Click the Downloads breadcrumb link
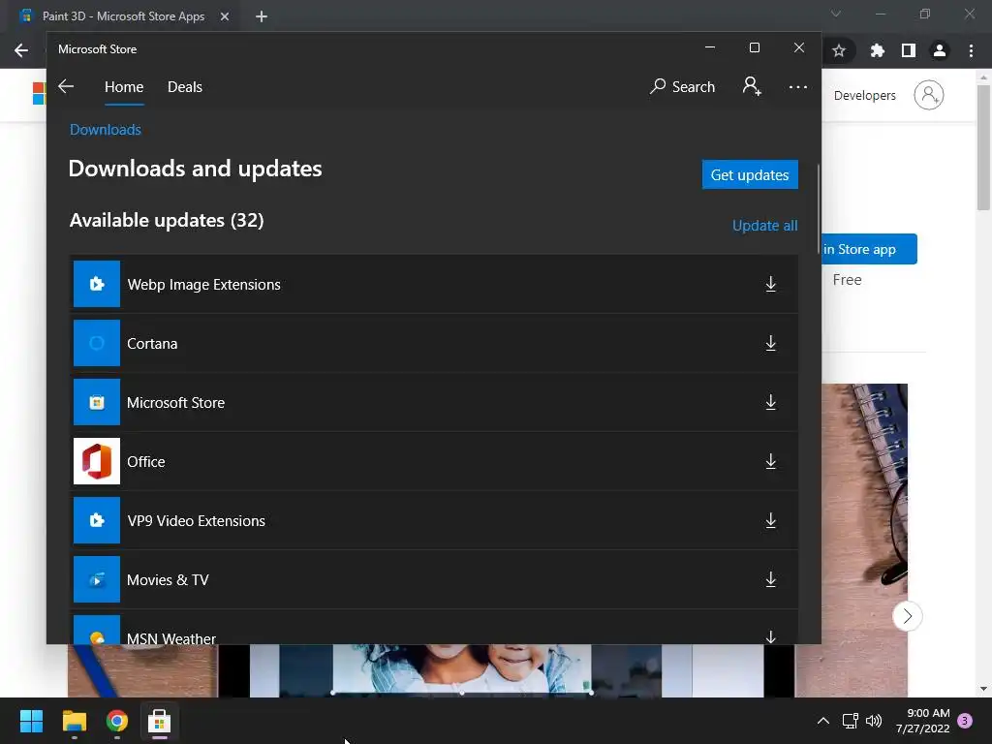The width and height of the screenshot is (992, 744). 105,130
